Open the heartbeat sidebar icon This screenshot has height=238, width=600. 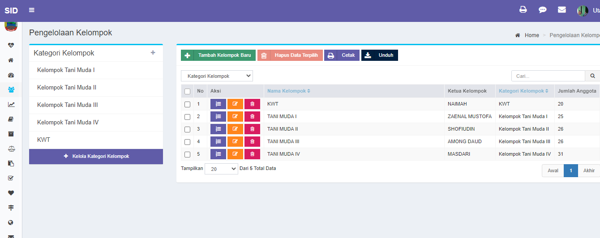pos(11,45)
